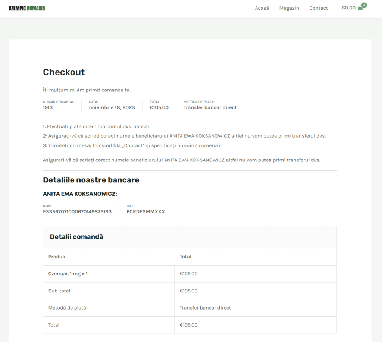Click Transfer bancar direct in the order table
The image size is (382, 342).
coord(205,308)
